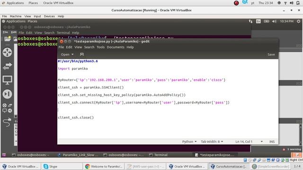Open VirtualBox Machine menu

point(16,17)
